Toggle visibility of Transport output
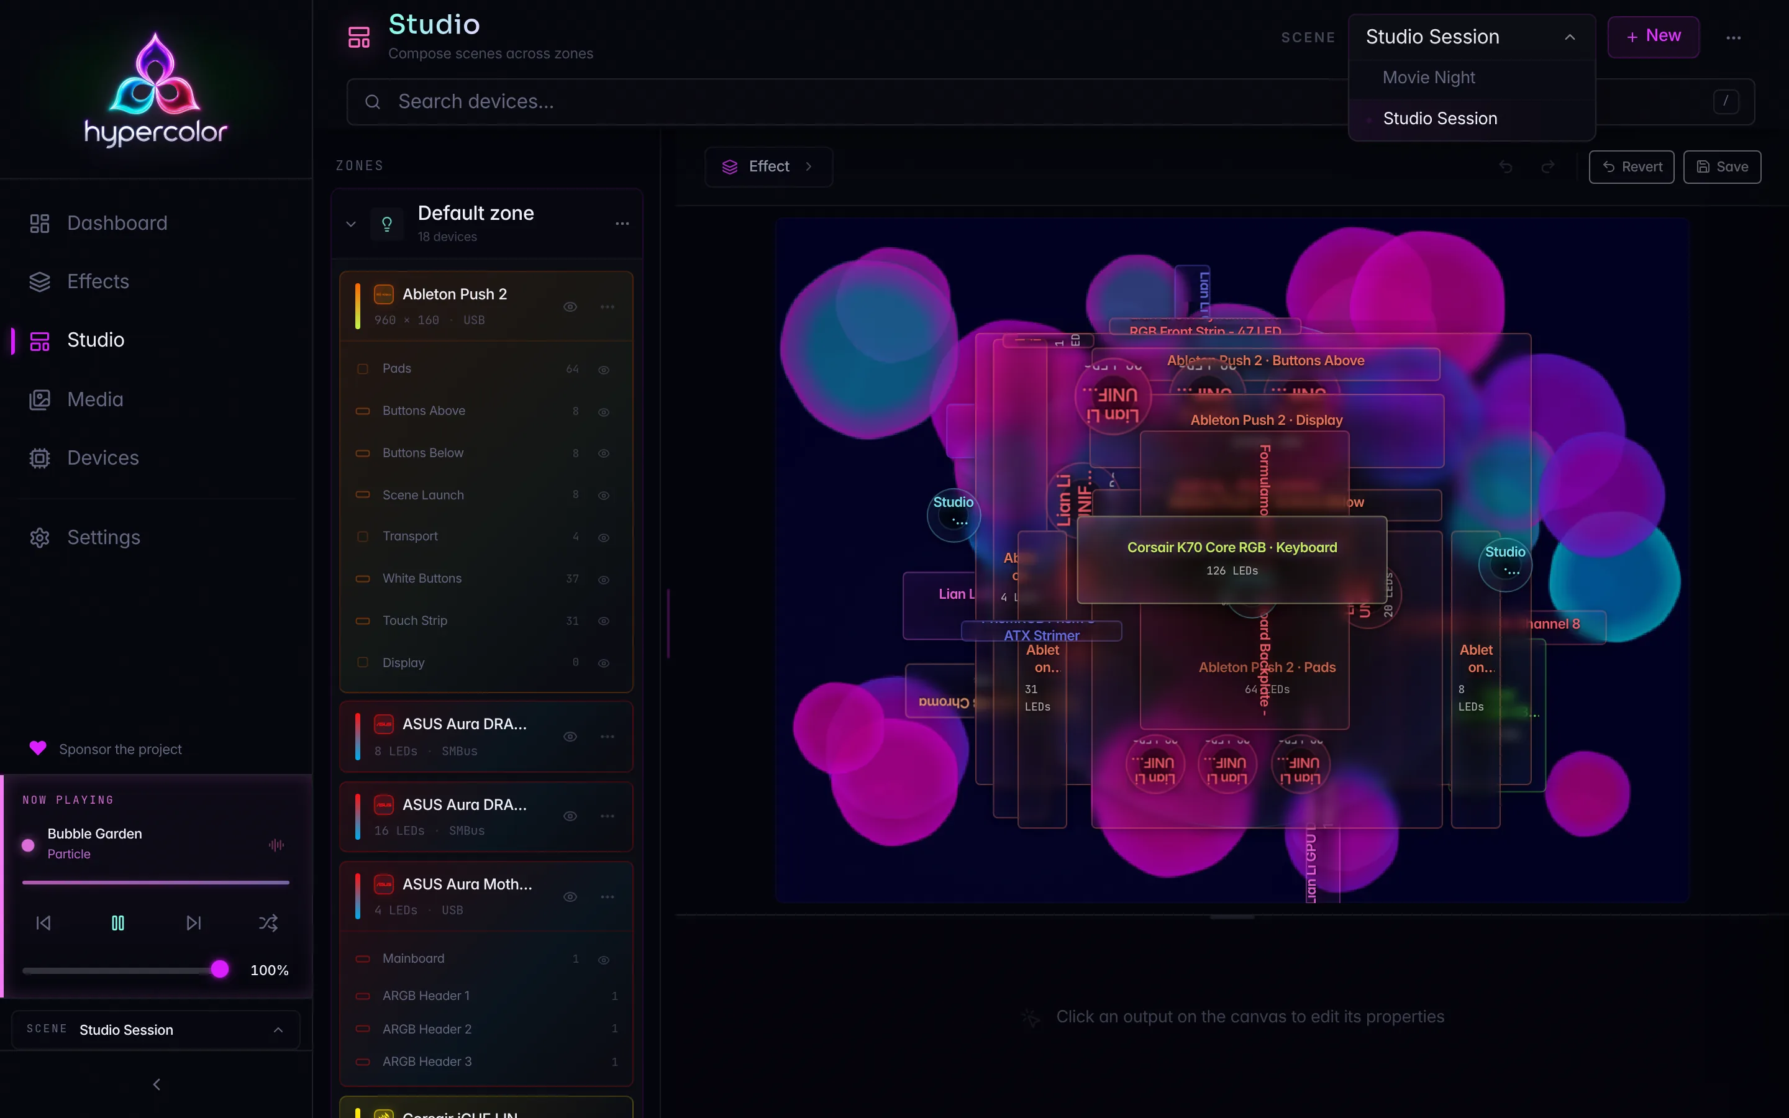This screenshot has height=1118, width=1789. click(603, 537)
